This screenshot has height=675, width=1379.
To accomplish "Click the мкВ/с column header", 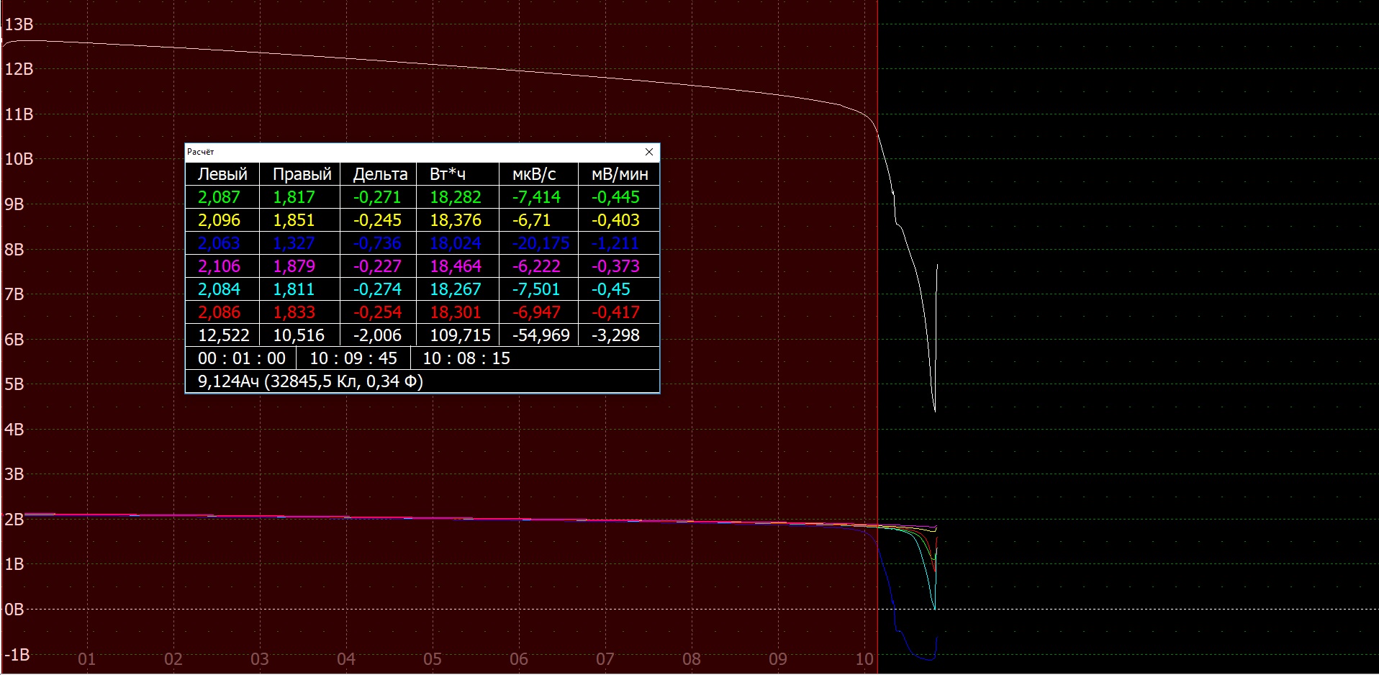I will pyautogui.click(x=534, y=174).
